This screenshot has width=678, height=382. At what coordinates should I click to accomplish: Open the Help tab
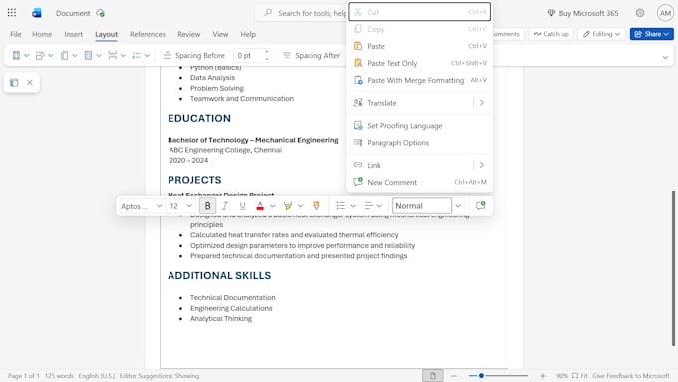tap(248, 34)
